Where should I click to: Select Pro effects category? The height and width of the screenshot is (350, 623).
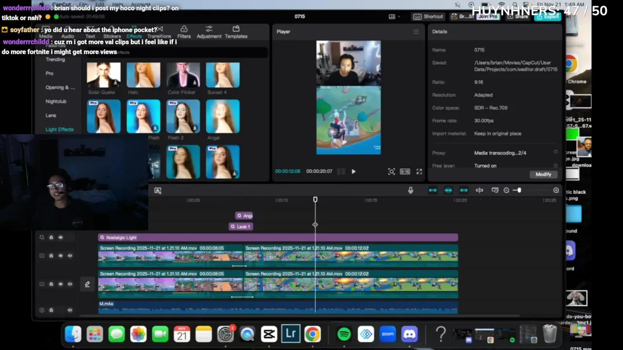pos(49,73)
